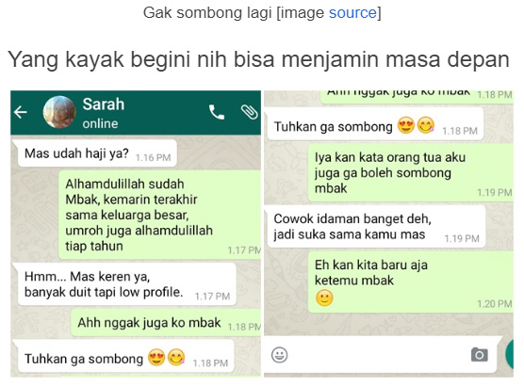Tap the 'Ahh nggak juga ko mbak' bubble

tap(166, 323)
